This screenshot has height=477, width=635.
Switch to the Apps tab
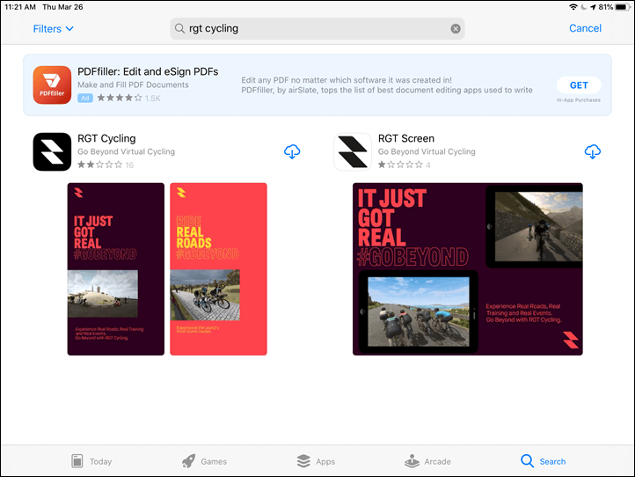(316, 461)
